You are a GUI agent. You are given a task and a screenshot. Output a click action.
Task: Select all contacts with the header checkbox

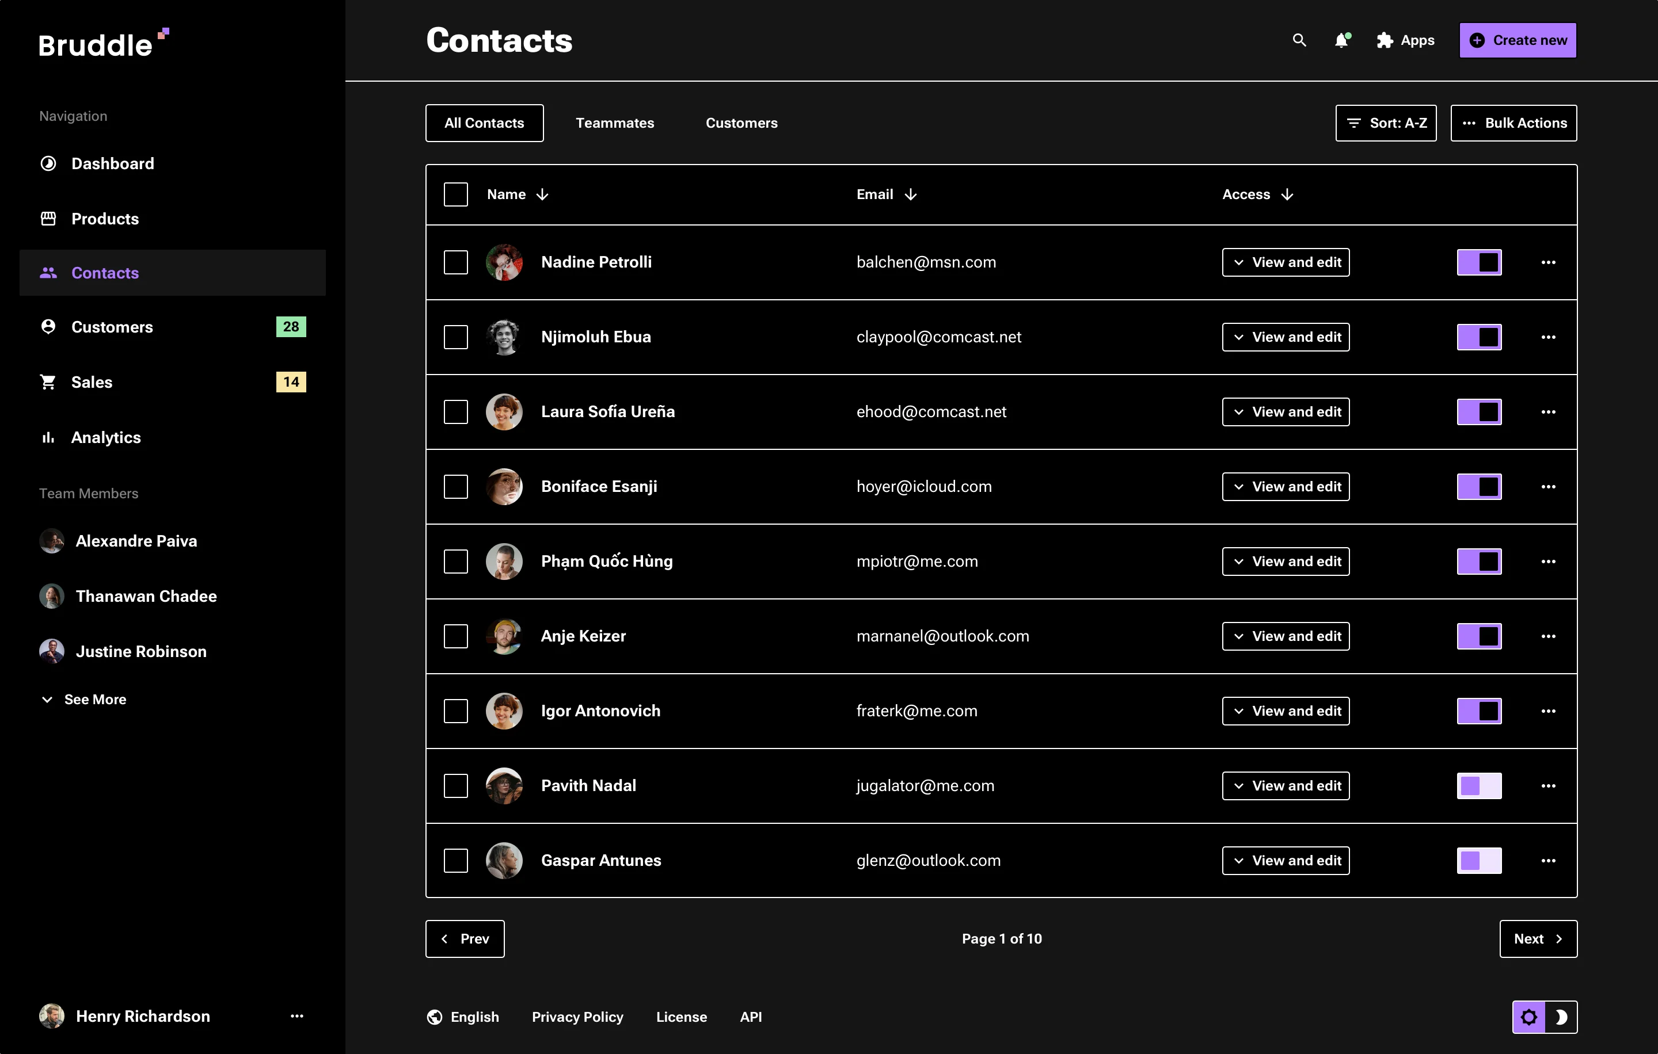pos(455,194)
